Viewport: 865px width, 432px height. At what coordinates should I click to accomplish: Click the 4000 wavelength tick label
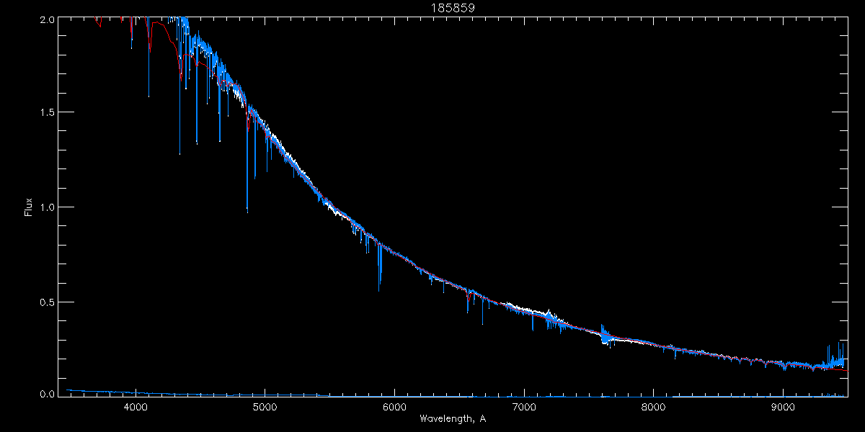point(136,407)
